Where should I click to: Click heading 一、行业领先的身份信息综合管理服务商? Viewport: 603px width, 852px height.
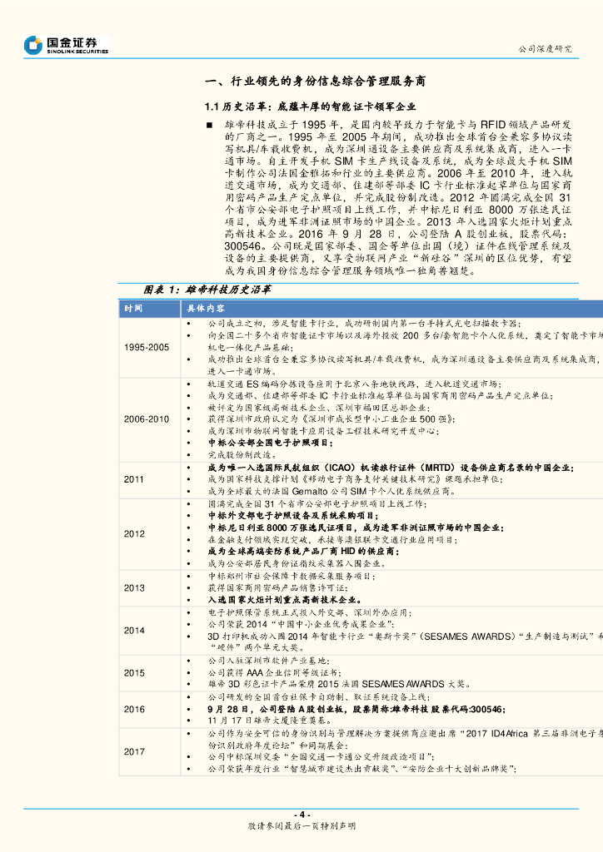316,82
